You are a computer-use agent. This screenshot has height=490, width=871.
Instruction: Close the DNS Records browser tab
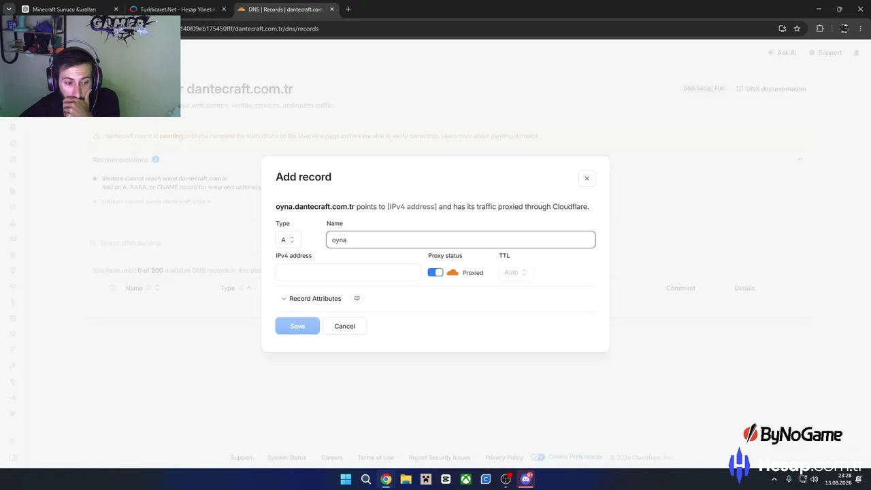click(331, 10)
